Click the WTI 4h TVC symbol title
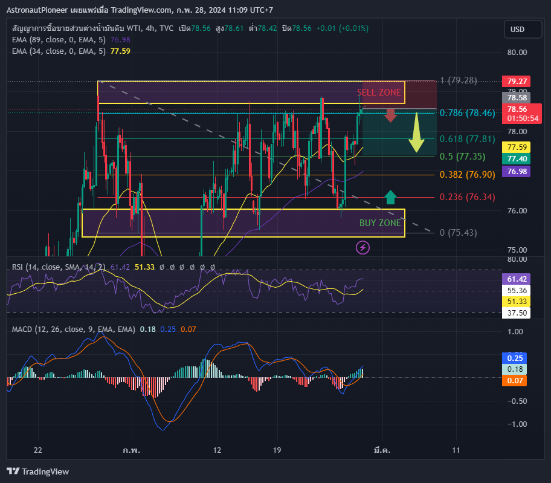Screen dimensions: 551x483 93,28
